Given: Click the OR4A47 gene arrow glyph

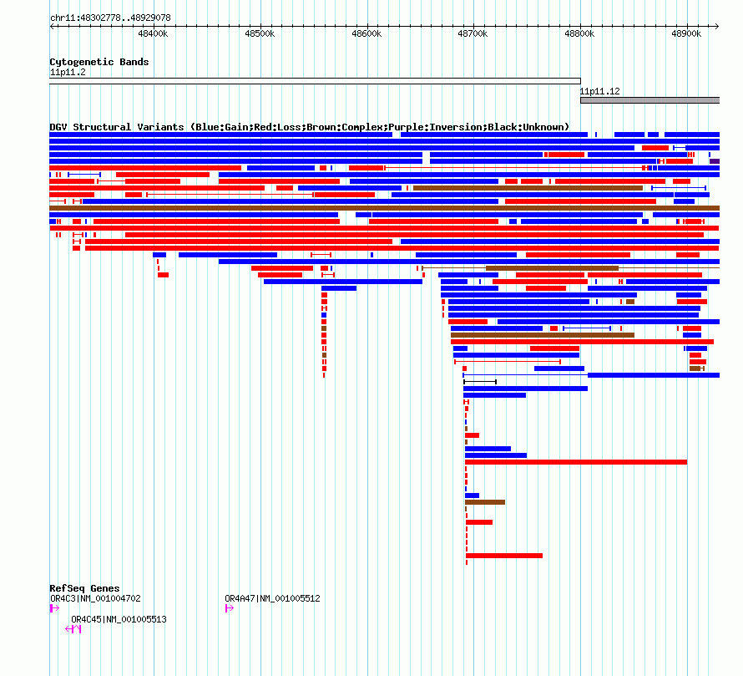Looking at the screenshot, I should coord(230,608).
